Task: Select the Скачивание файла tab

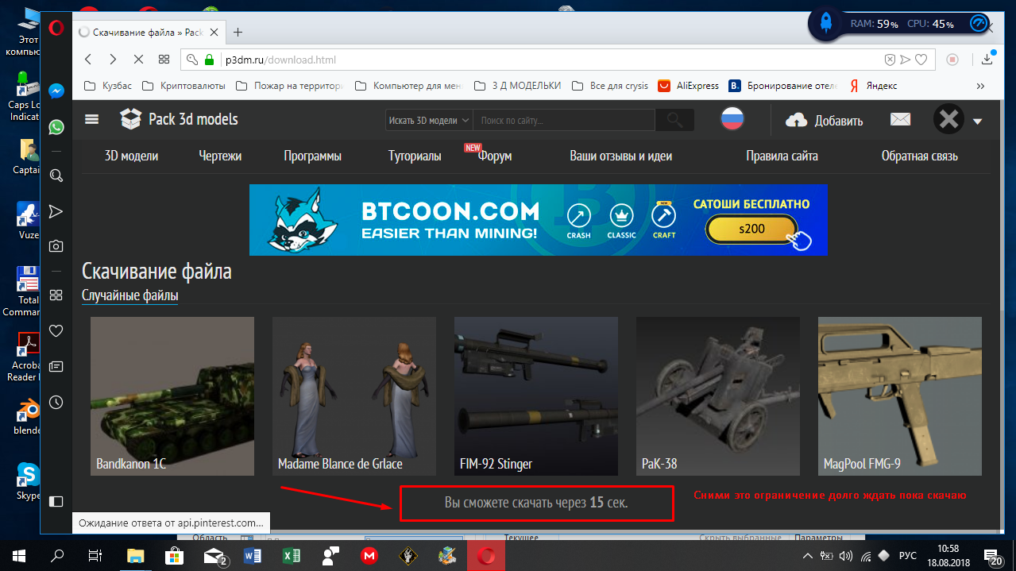Action: click(x=149, y=33)
